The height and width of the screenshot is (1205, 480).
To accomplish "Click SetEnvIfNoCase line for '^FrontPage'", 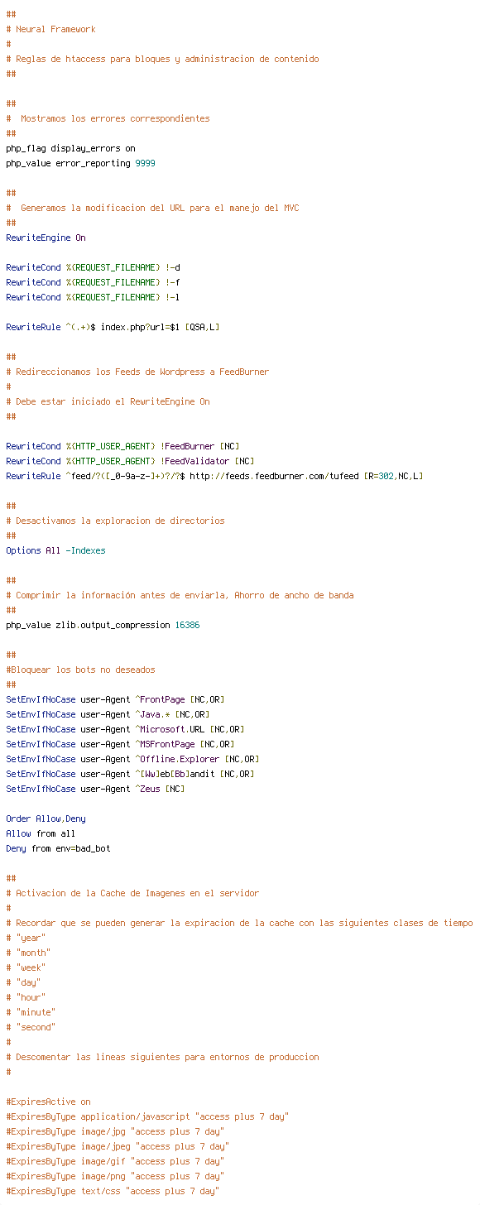I will point(115,699).
